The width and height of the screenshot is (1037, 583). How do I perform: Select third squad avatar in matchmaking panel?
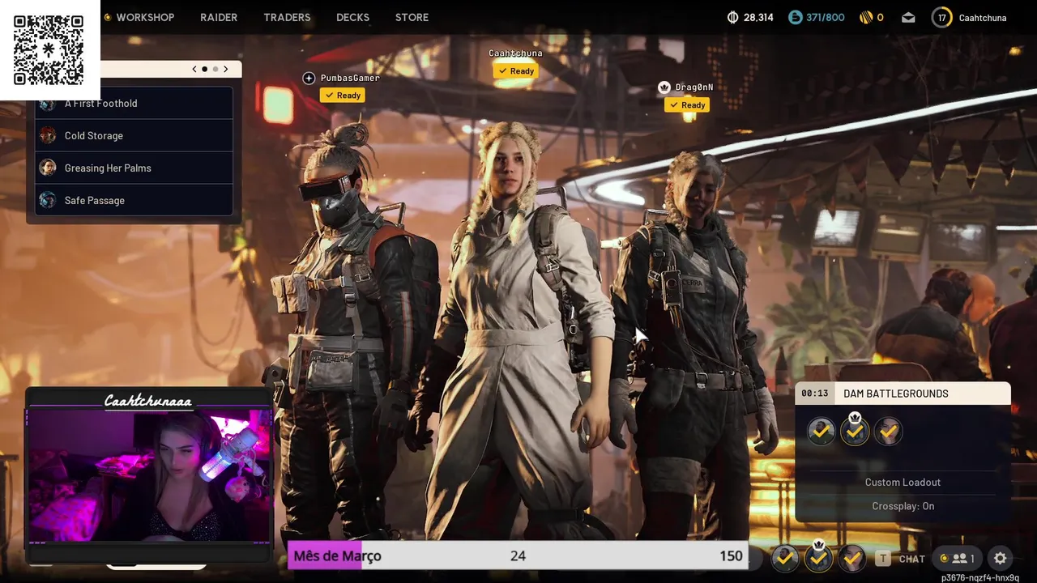click(x=889, y=432)
